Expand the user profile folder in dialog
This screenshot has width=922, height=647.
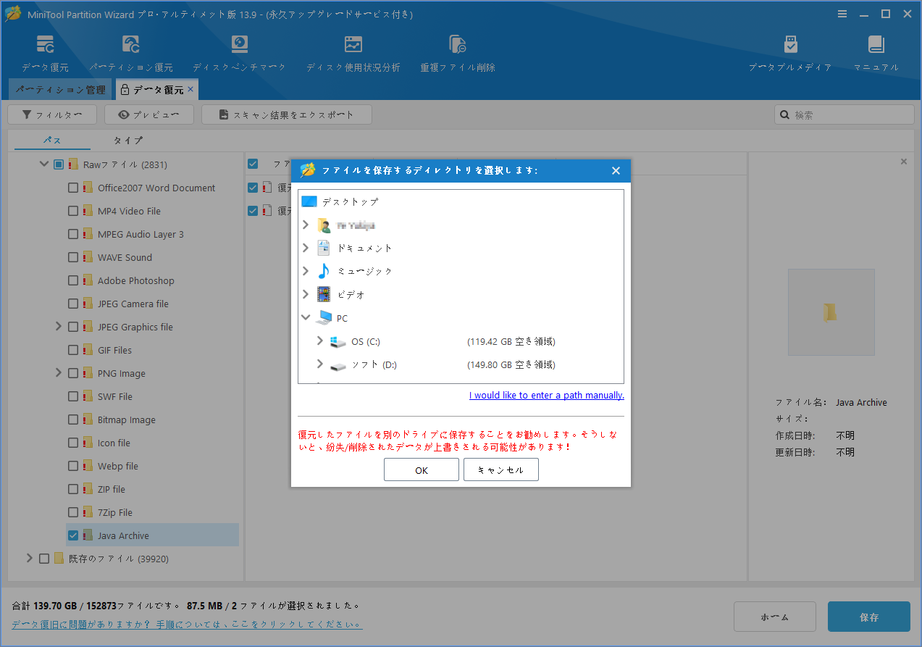coord(306,225)
